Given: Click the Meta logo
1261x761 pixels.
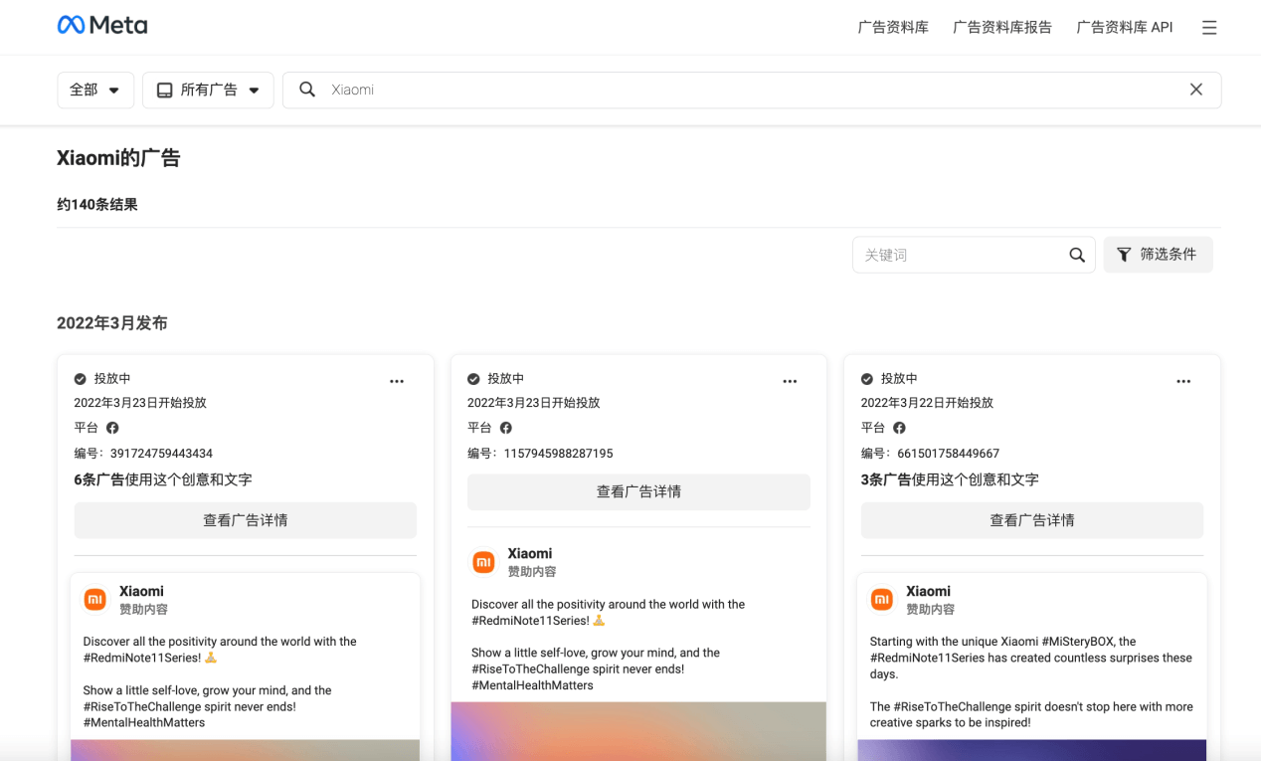Looking at the screenshot, I should pyautogui.click(x=102, y=26).
